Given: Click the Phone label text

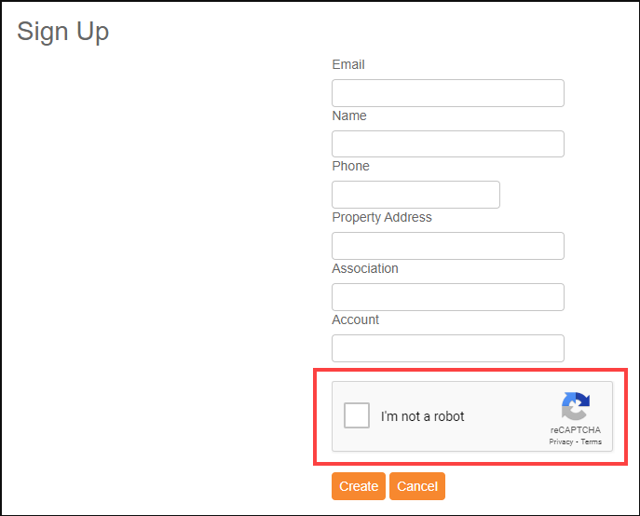Looking at the screenshot, I should tap(350, 166).
